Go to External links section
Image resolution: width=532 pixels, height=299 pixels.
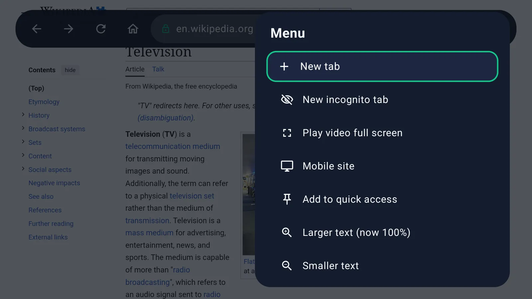(x=48, y=237)
